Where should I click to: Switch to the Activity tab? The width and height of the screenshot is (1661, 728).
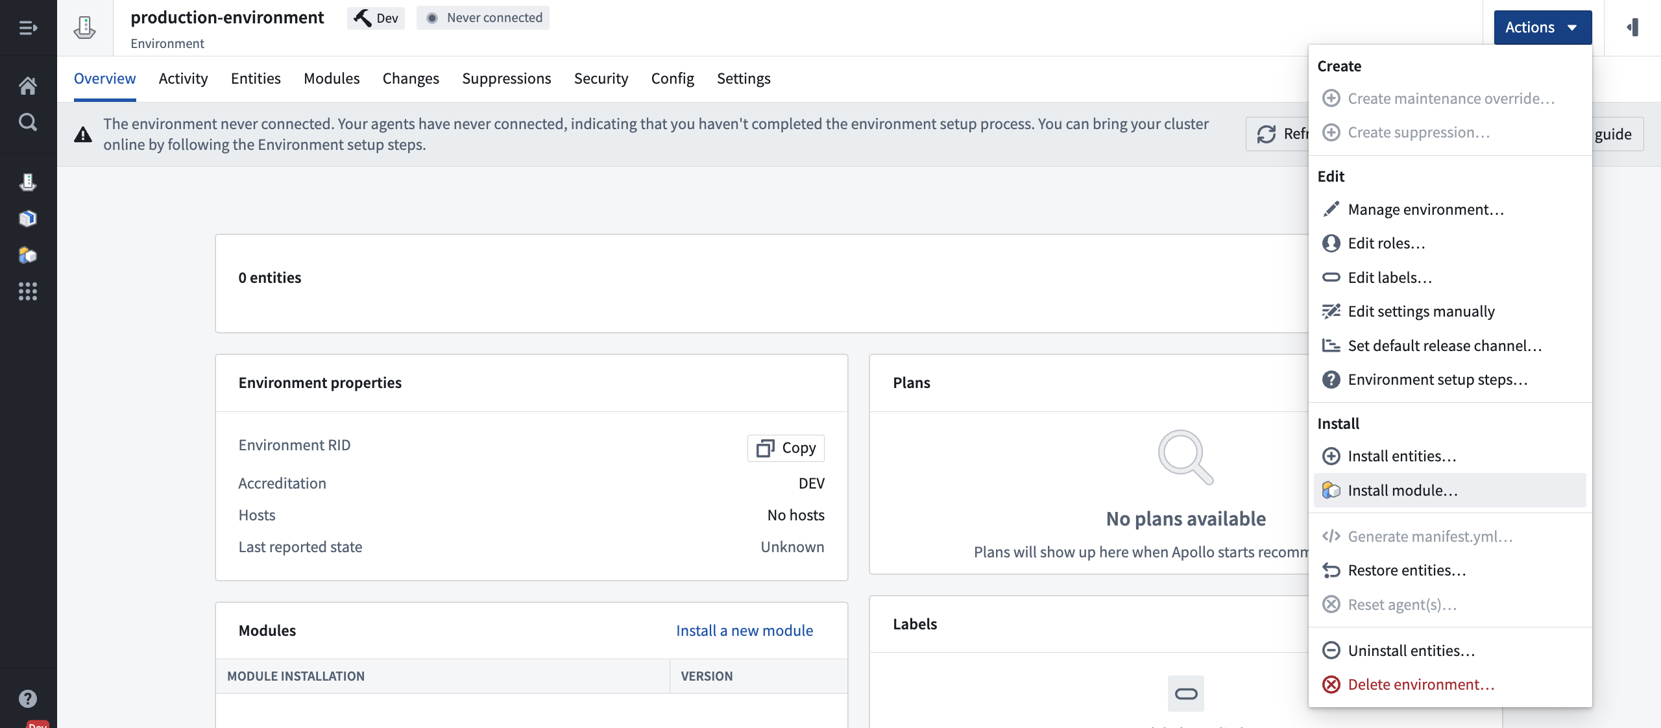[x=183, y=79]
